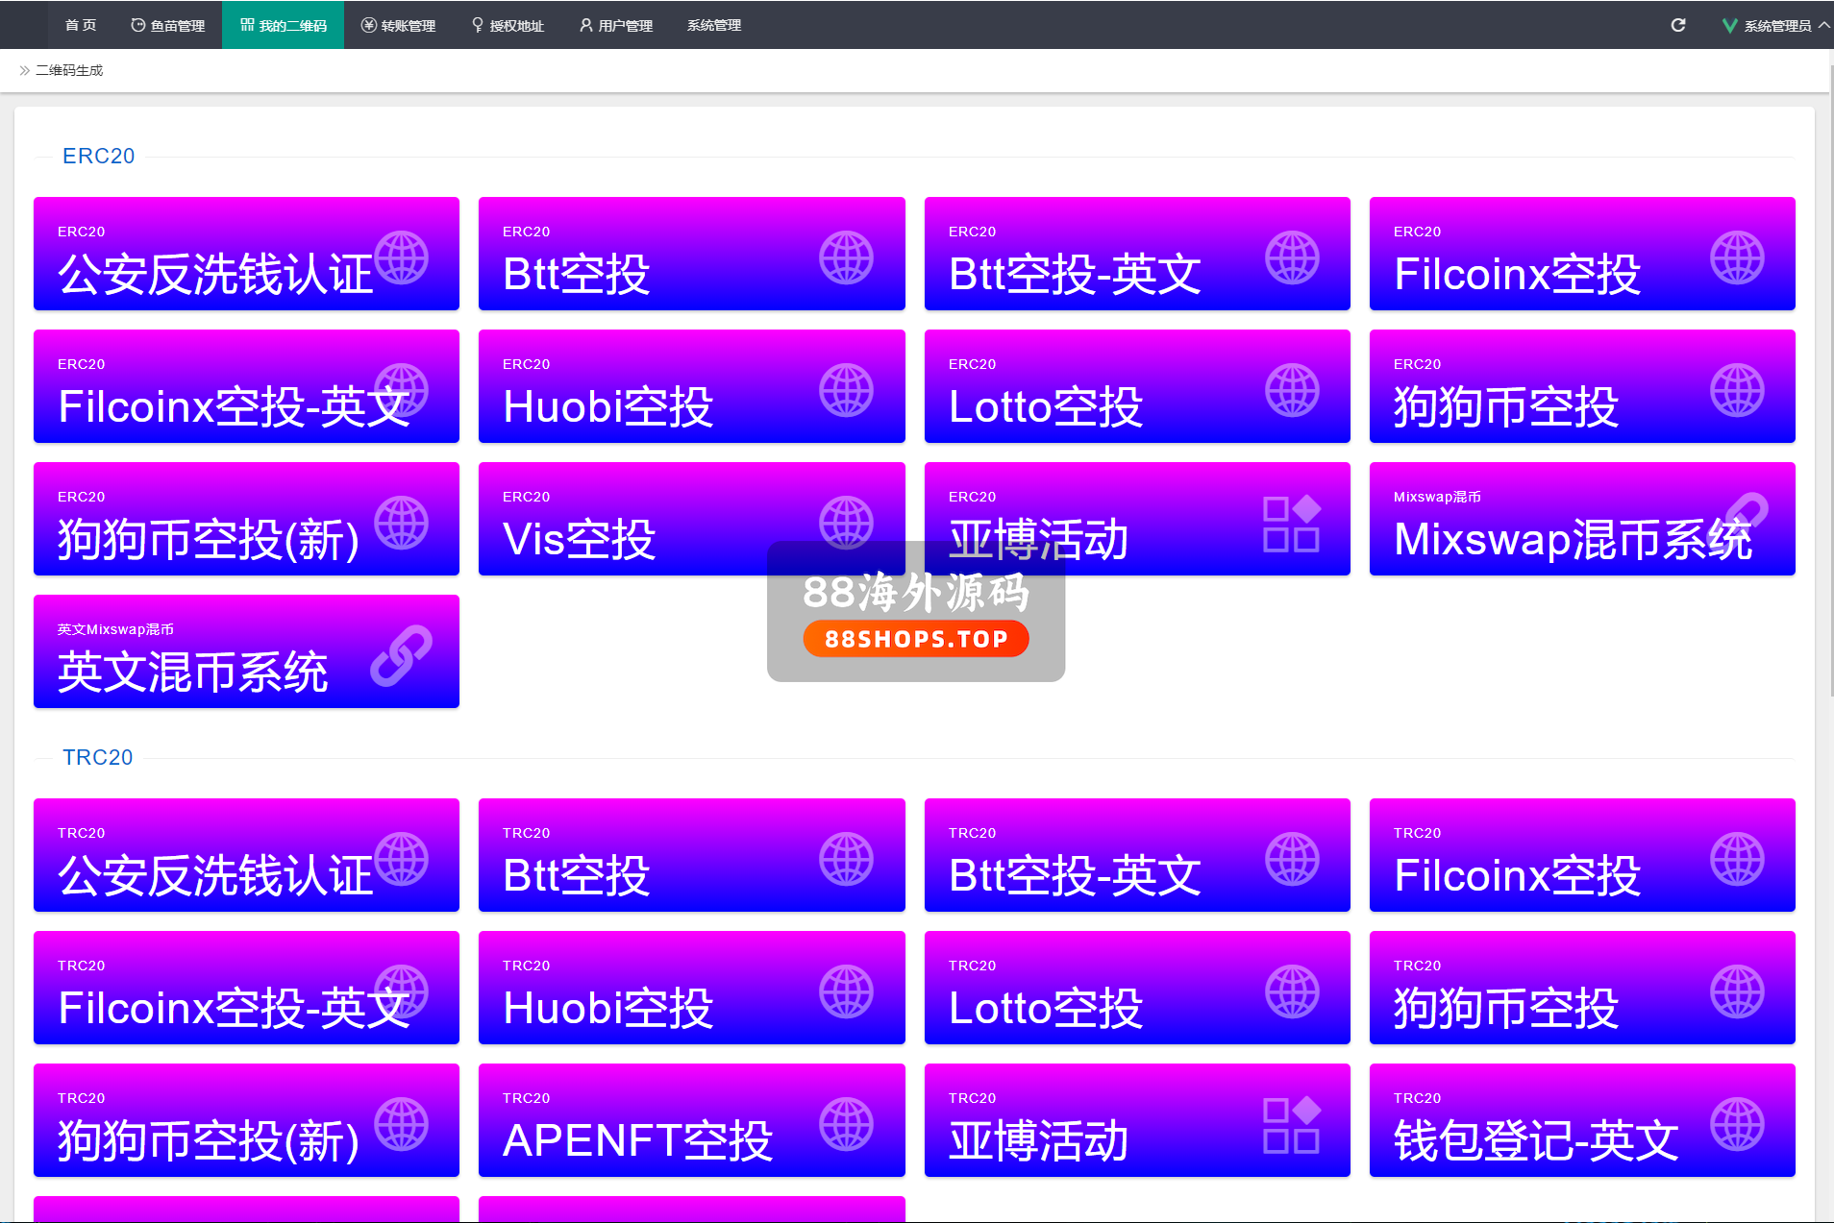Open the ERC20 Lotto空投 card
This screenshot has width=1834, height=1223.
pyautogui.click(x=1136, y=386)
